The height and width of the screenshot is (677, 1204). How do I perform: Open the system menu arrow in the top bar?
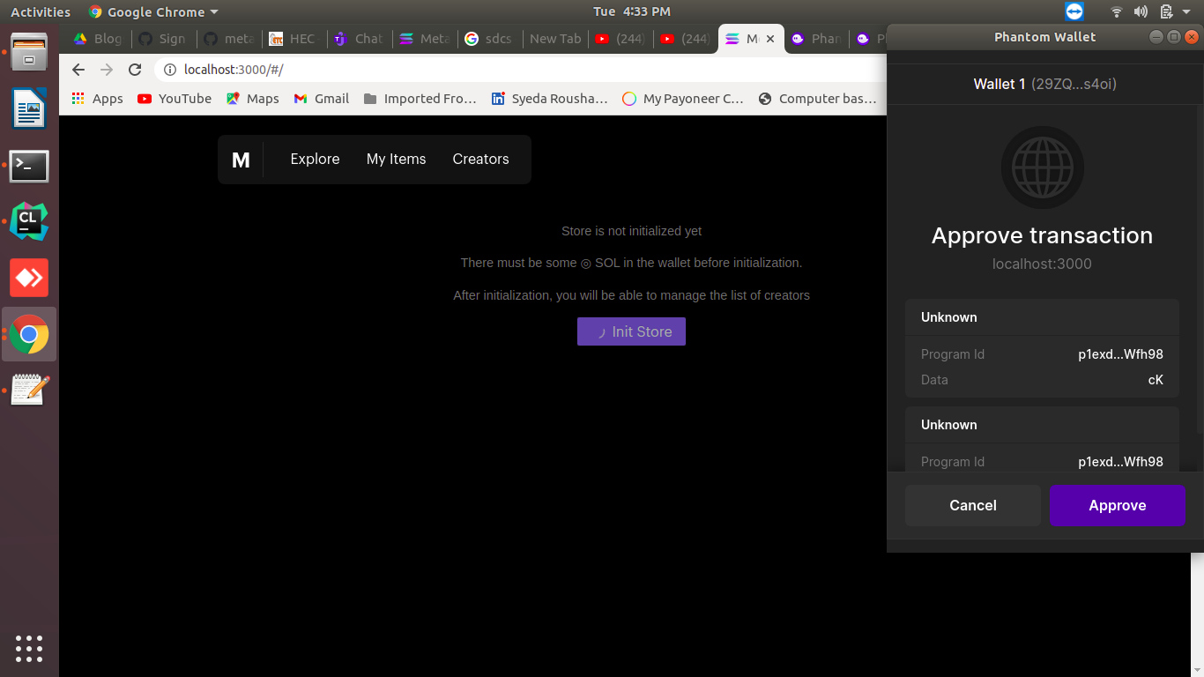1186,11
